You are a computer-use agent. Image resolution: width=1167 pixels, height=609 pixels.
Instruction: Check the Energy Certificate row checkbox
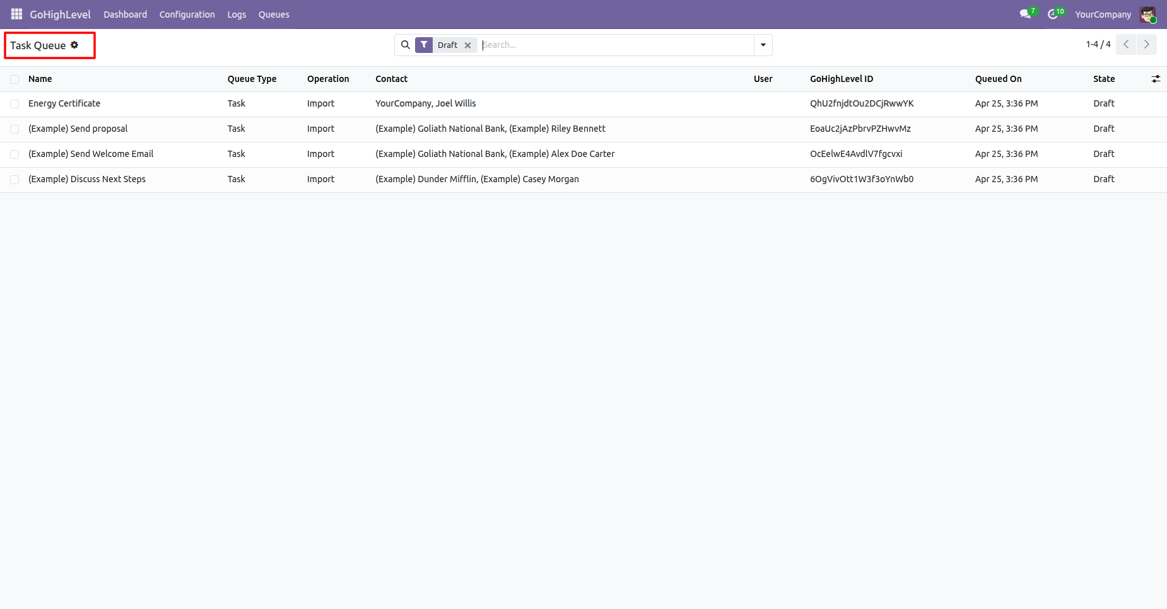(x=15, y=104)
